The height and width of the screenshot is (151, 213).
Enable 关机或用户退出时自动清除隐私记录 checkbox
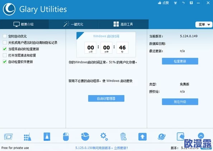coord(5,43)
